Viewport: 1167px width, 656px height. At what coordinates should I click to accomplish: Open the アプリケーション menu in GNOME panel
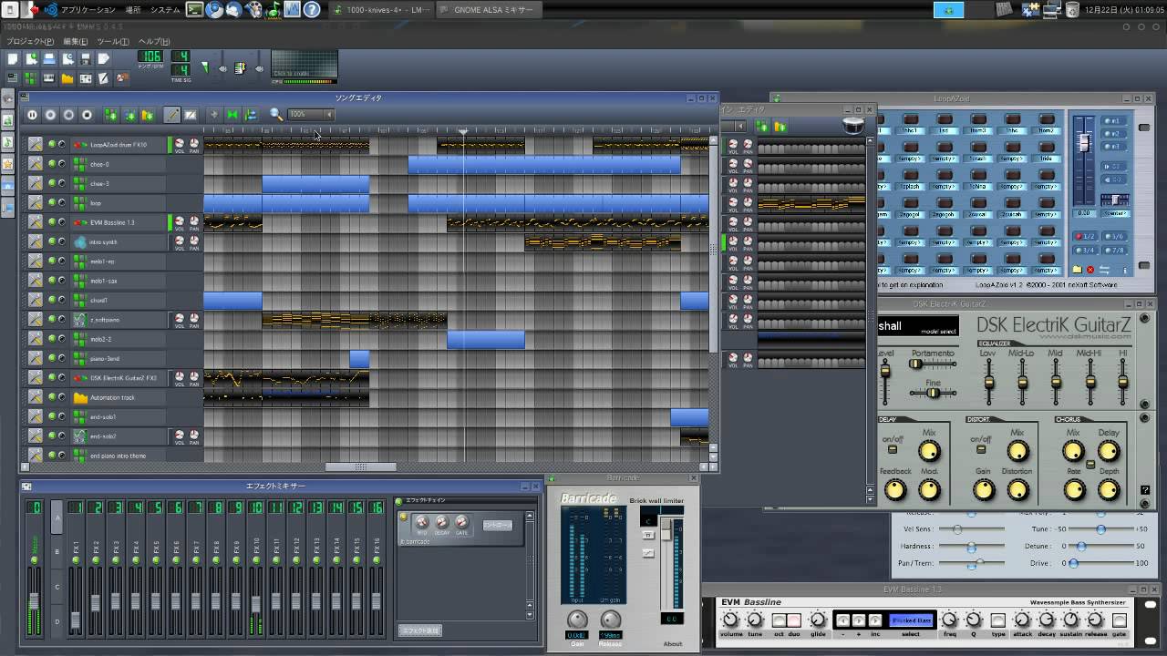[x=88, y=10]
